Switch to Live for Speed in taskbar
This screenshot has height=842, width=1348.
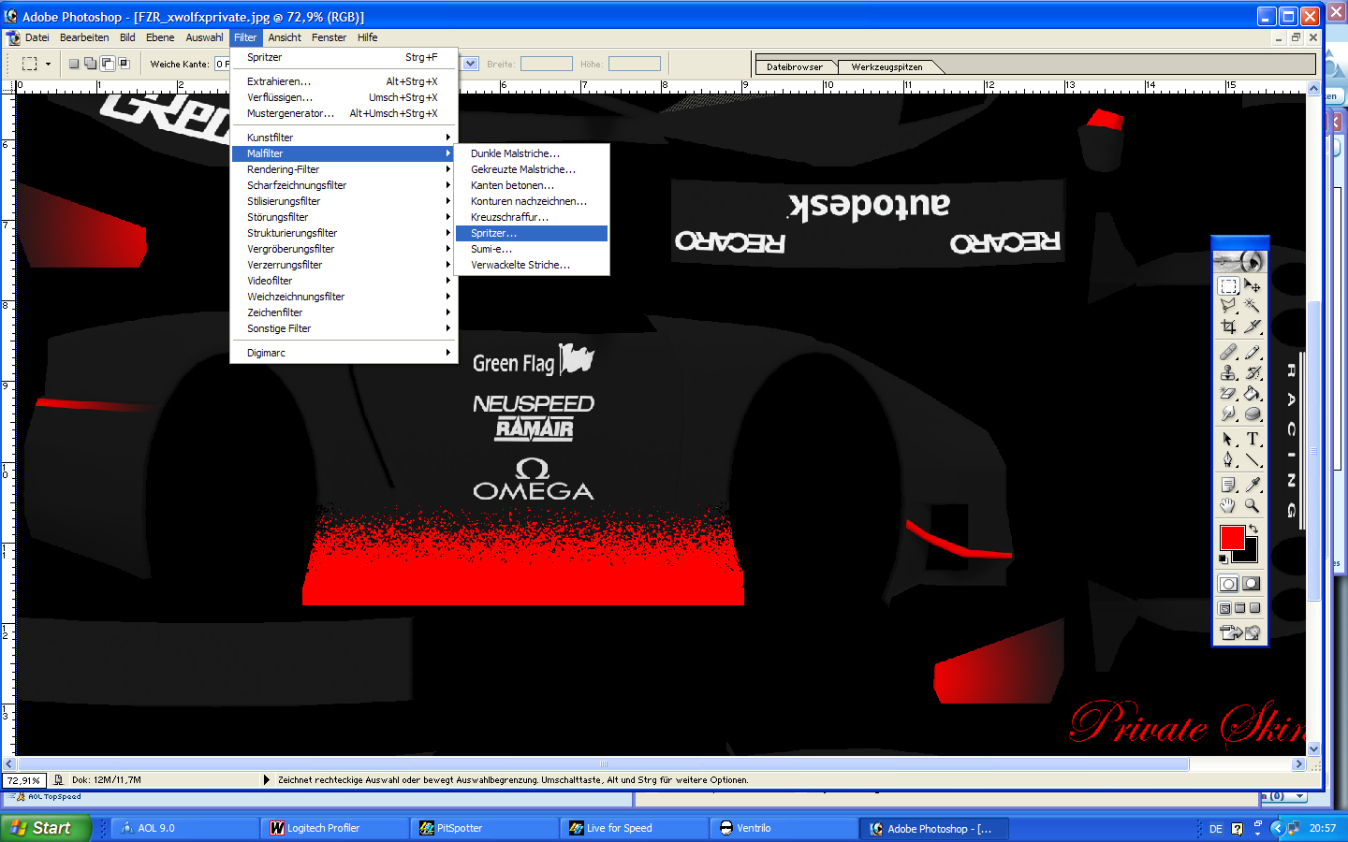[635, 828]
